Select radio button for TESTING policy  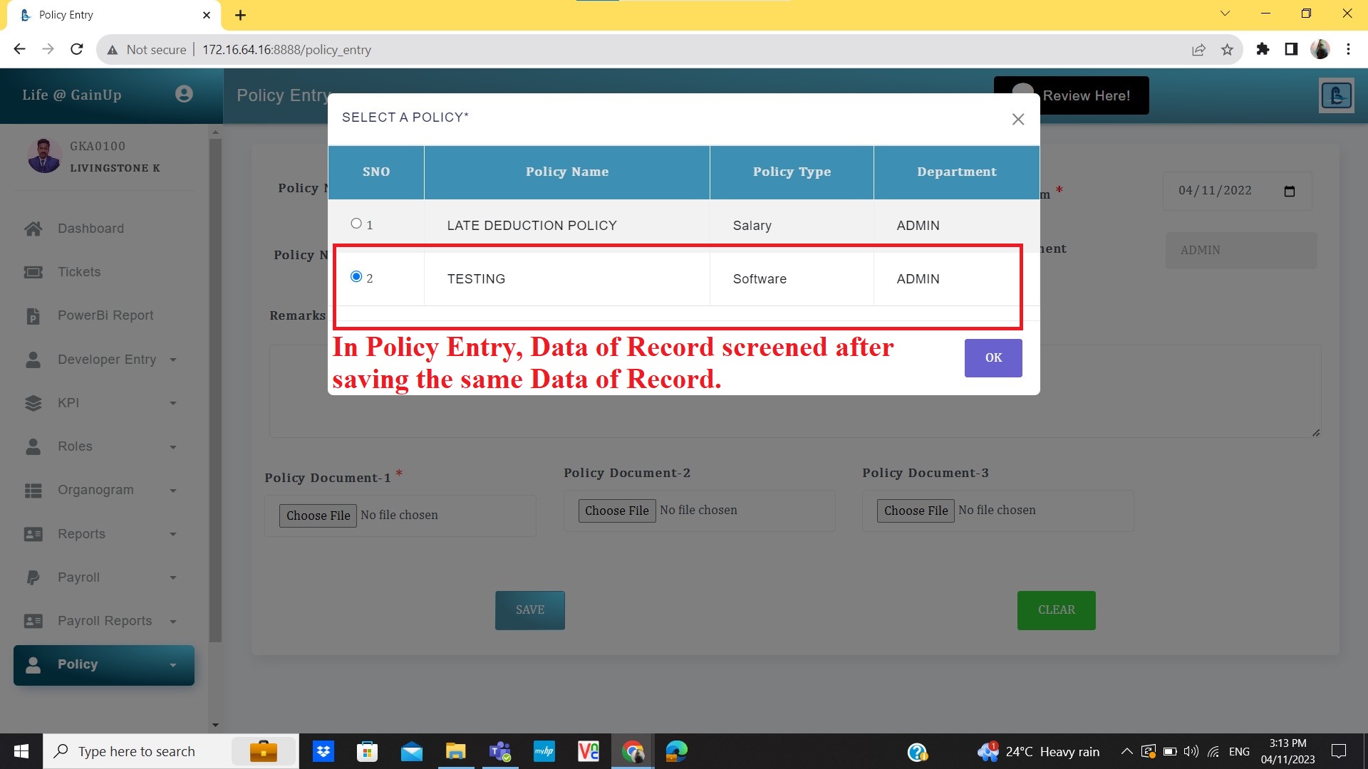coord(356,276)
